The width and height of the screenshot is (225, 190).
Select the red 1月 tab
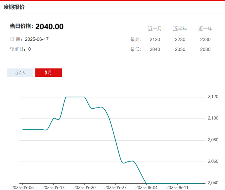48,72
